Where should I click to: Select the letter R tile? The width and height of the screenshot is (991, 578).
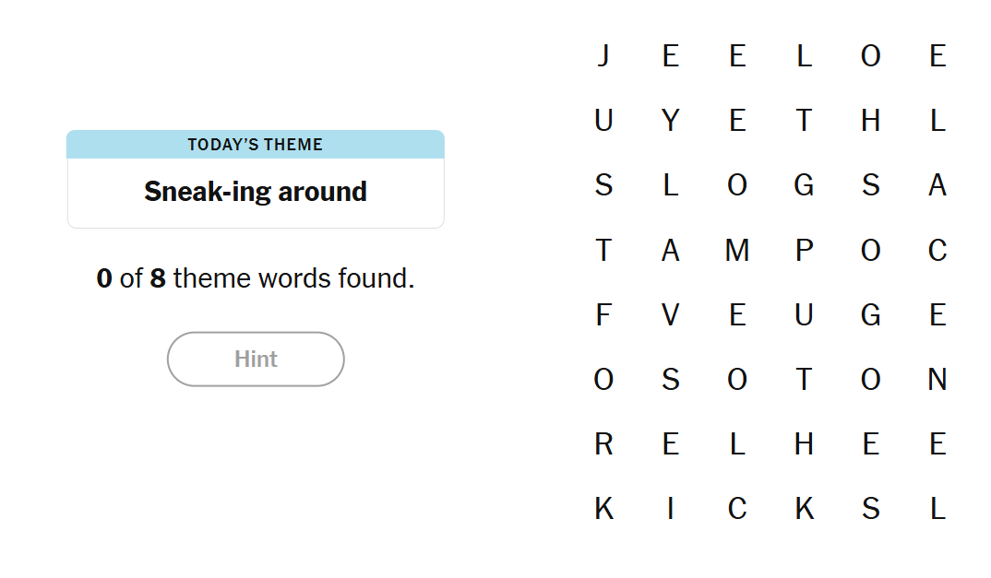click(x=603, y=444)
